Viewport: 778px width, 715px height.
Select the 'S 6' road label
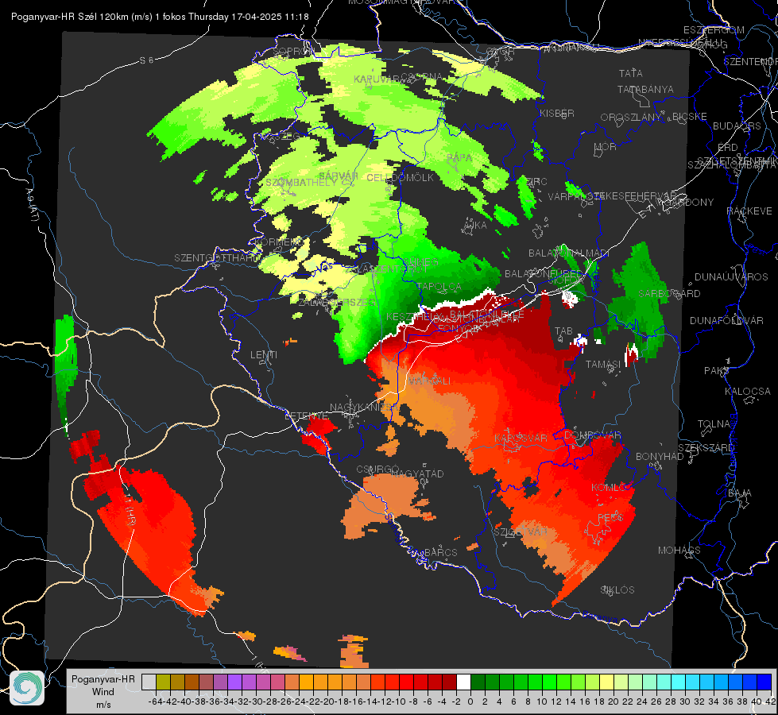[146, 60]
